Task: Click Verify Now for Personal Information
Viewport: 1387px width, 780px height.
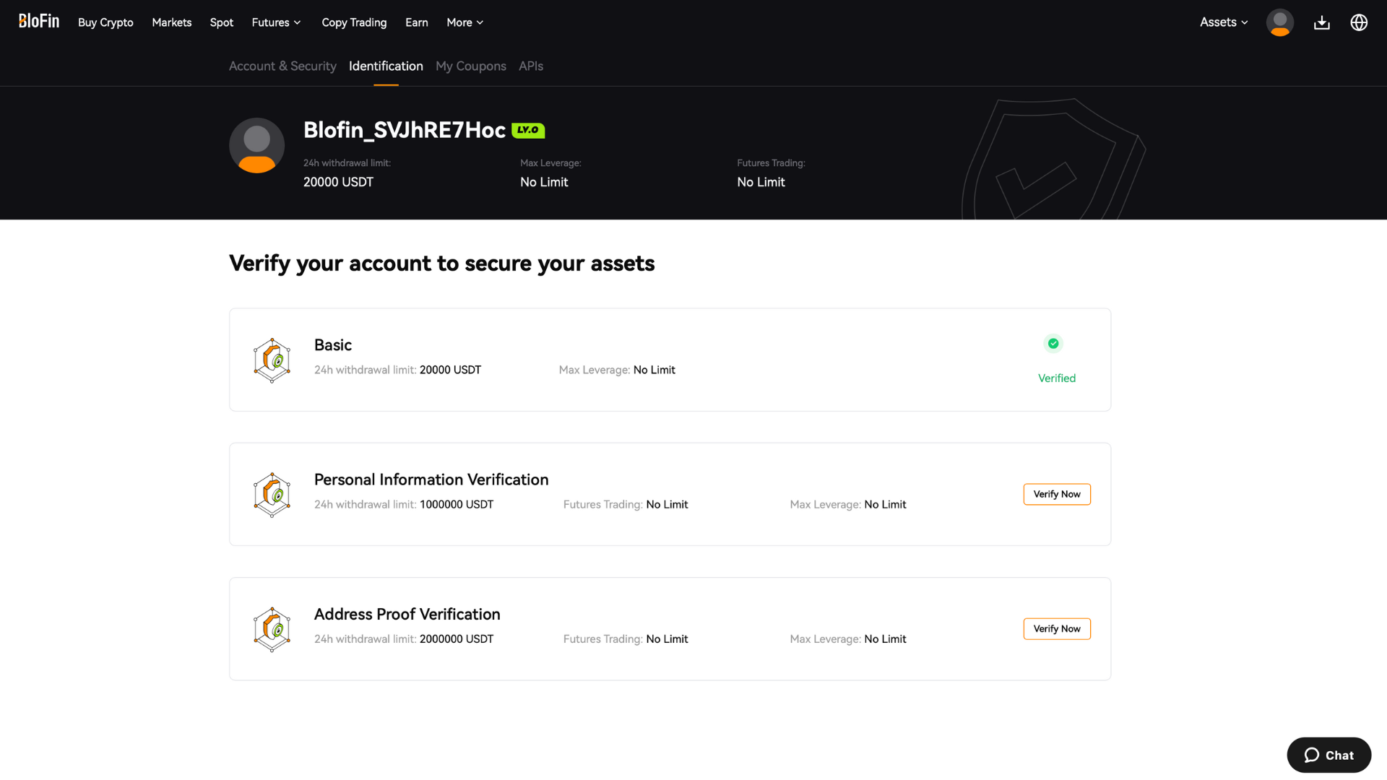Action: click(x=1058, y=493)
